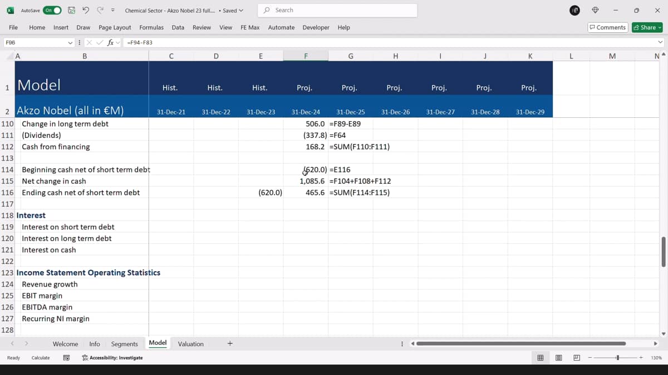Click the zoom slider handle
Image resolution: width=668 pixels, height=375 pixels.
coord(617,358)
